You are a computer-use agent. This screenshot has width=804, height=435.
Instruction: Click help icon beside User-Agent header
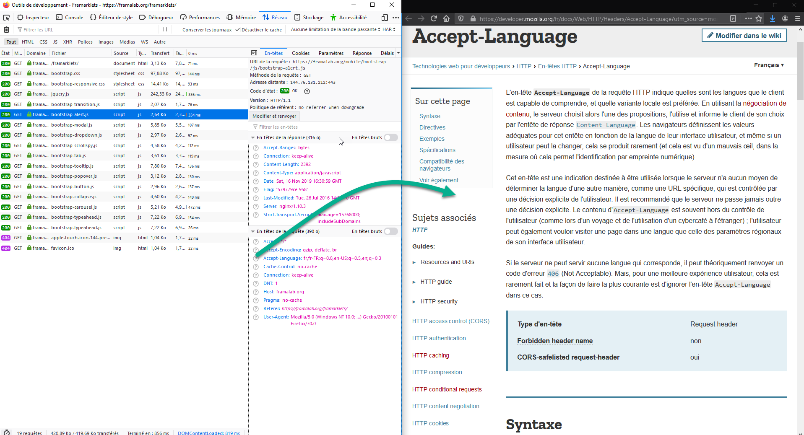pyautogui.click(x=256, y=317)
